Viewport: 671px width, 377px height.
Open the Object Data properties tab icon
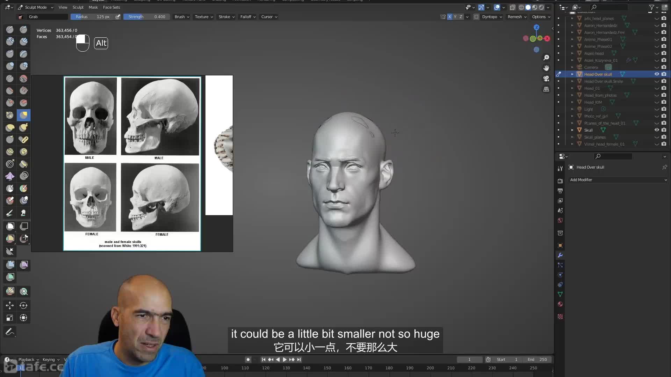[560, 294]
